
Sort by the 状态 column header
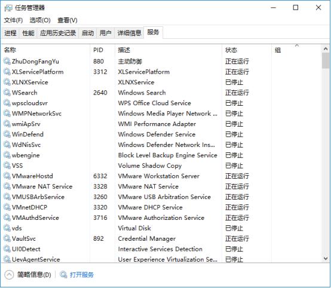click(x=247, y=50)
